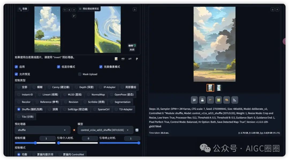Enable the Mask Upload checkbox
Screen dimensions: 289x160
point(79,74)
